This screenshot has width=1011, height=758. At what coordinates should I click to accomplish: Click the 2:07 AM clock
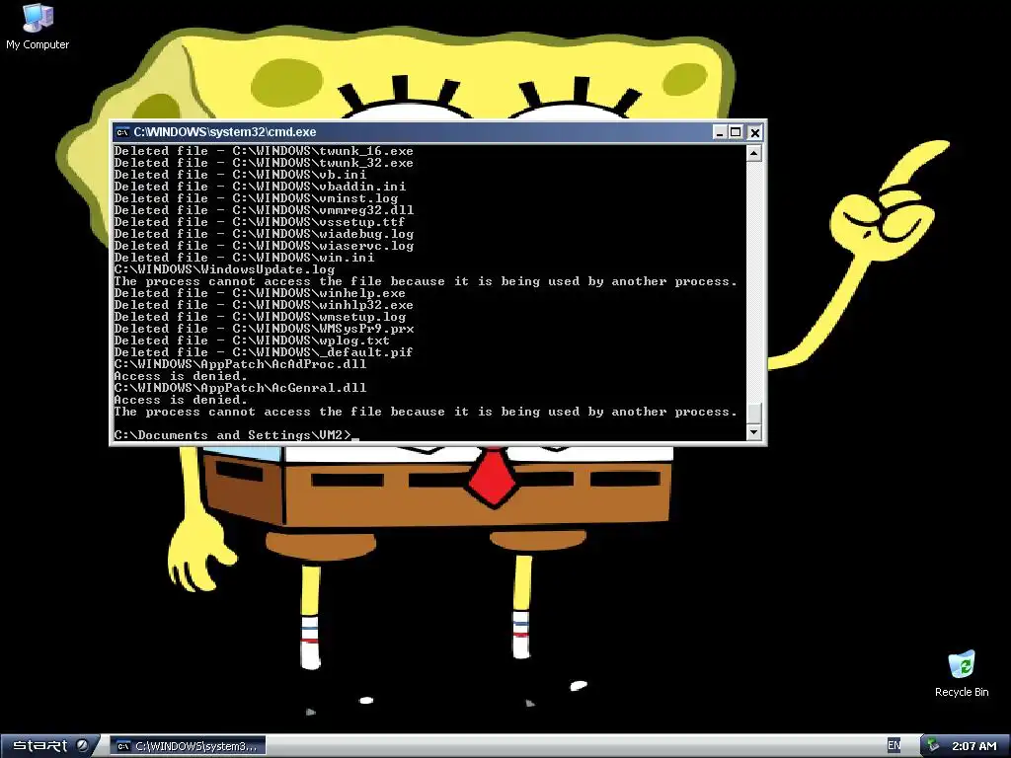point(974,746)
